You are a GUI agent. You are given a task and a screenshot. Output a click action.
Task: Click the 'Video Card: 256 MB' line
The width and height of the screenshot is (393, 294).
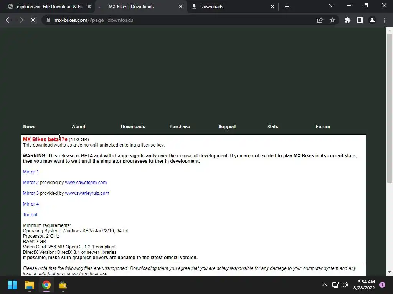click(69, 247)
